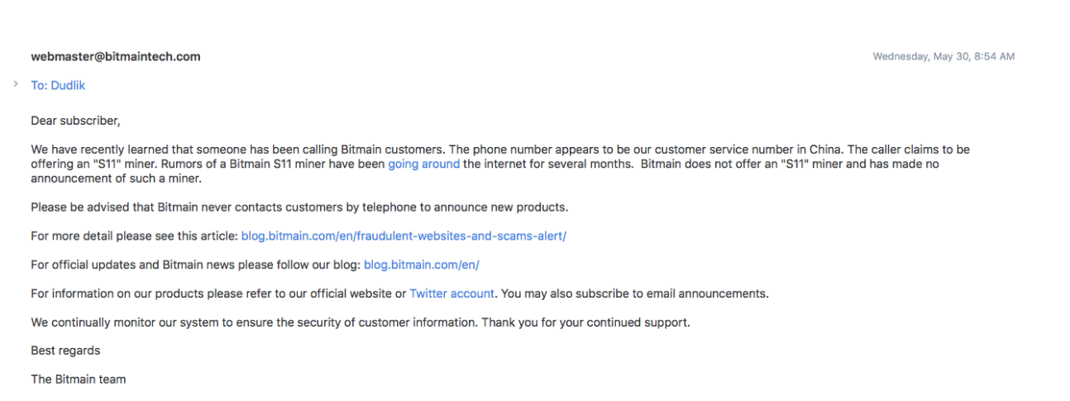1070x401 pixels.
Task: Click the text "For more detail please see this article:"
Action: point(134,236)
